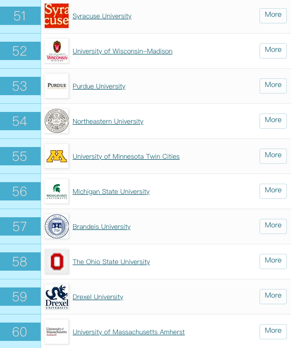
Task: Click More button for Brandeis University
Action: pos(273,226)
